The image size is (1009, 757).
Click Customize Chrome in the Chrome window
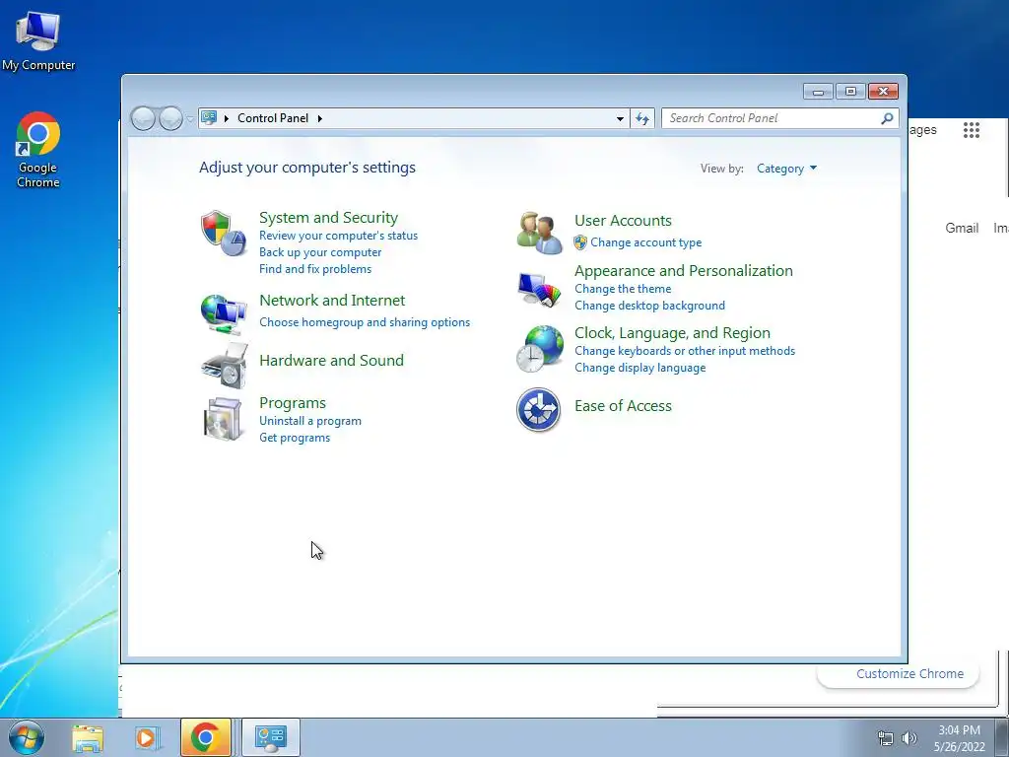pyautogui.click(x=909, y=674)
